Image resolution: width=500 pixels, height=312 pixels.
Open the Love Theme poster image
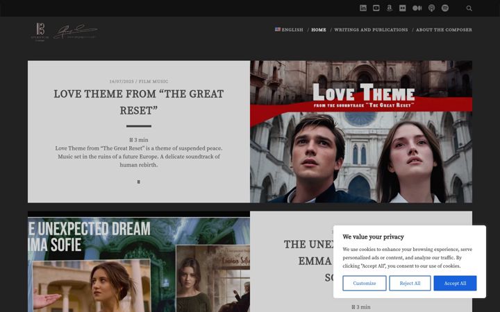pyautogui.click(x=361, y=132)
